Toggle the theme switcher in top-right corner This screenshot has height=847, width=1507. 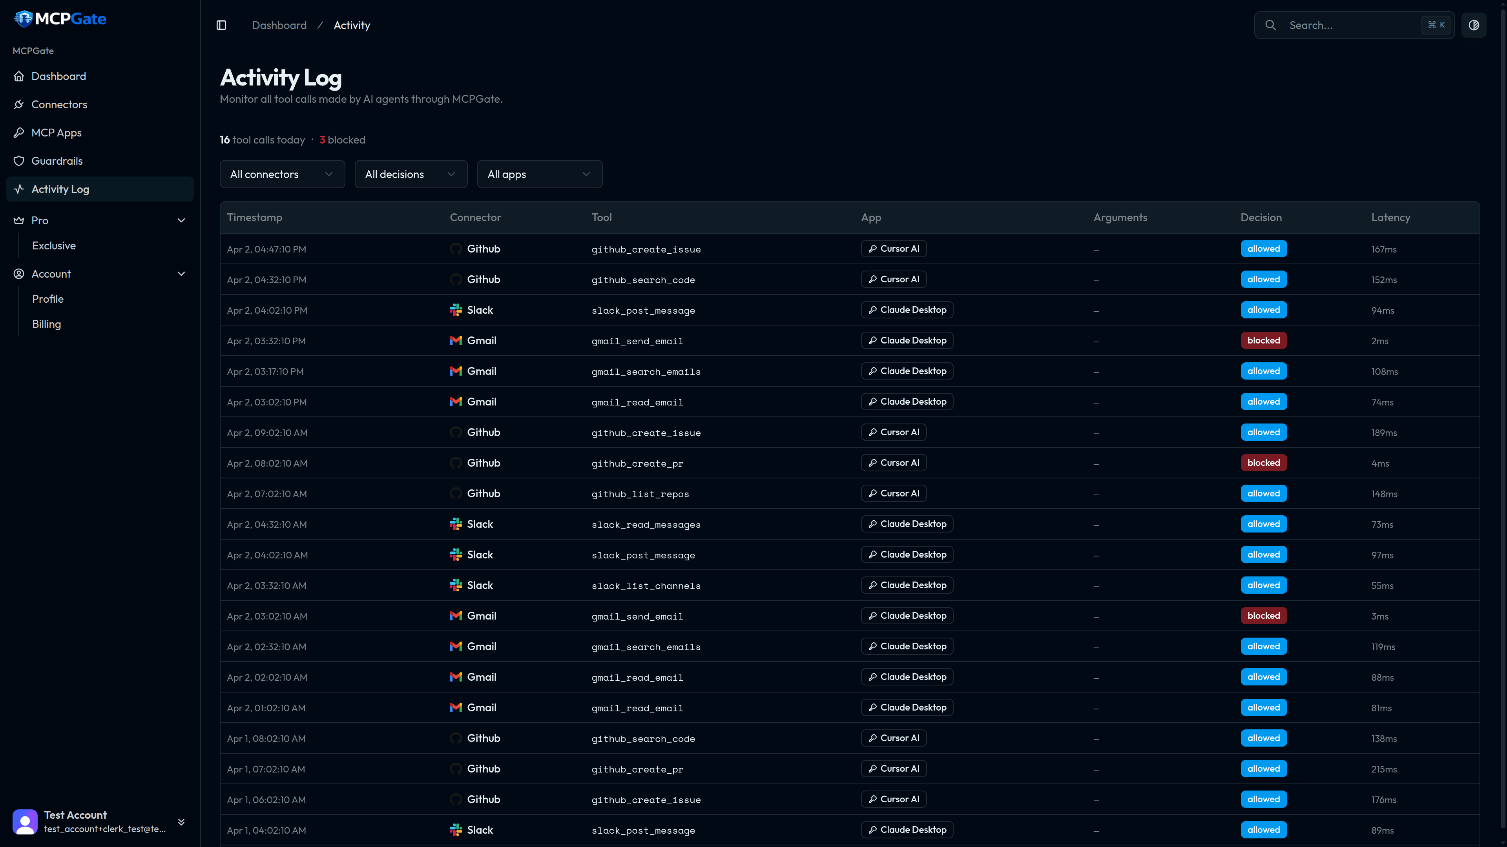coord(1474,25)
